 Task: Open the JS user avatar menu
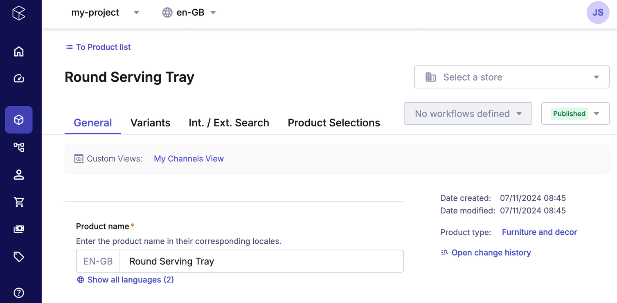598,13
